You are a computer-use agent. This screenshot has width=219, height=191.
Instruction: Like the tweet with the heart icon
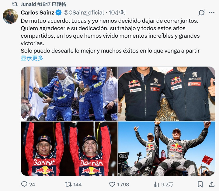point(112,184)
